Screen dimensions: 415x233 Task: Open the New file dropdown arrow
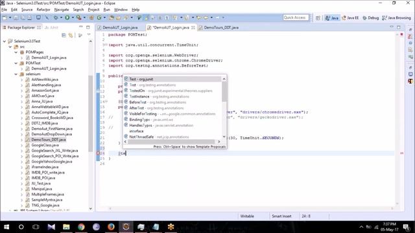pyautogui.click(x=10, y=17)
